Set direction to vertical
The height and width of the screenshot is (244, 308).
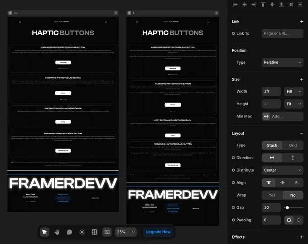click(293, 158)
